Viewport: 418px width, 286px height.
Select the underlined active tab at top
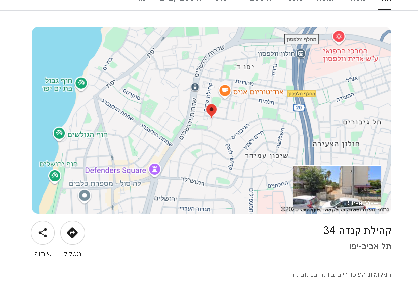[x=385, y=2]
